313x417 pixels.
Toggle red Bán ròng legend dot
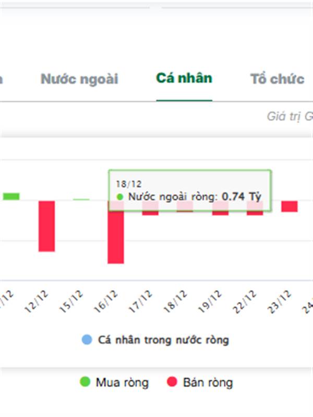pos(172,382)
